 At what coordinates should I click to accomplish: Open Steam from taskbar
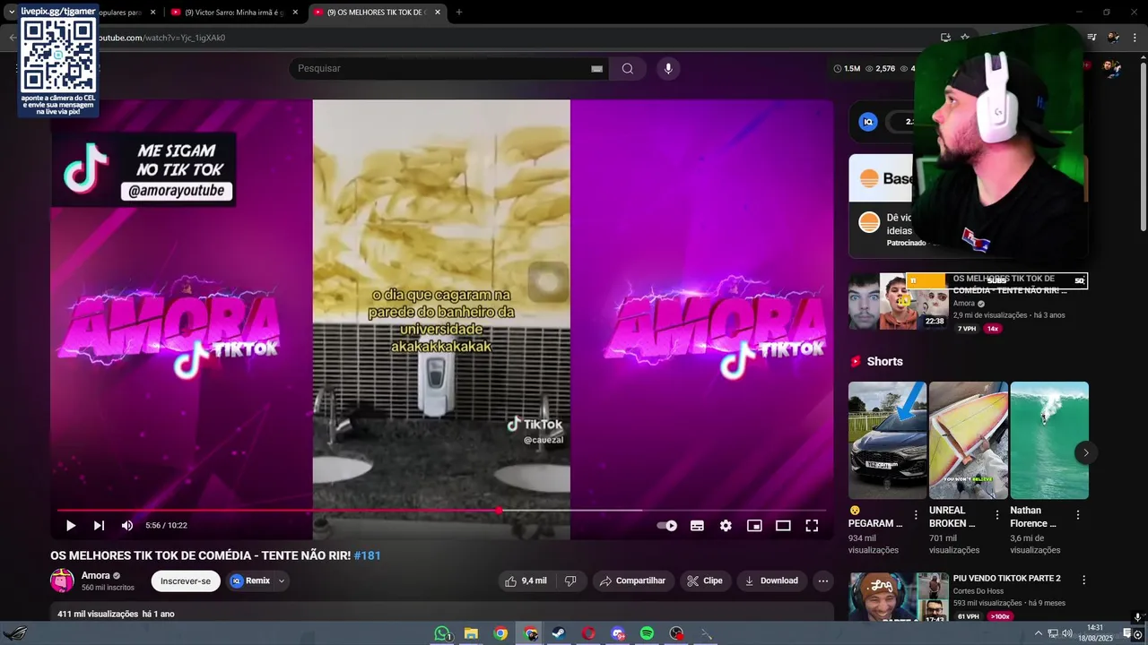[558, 633]
